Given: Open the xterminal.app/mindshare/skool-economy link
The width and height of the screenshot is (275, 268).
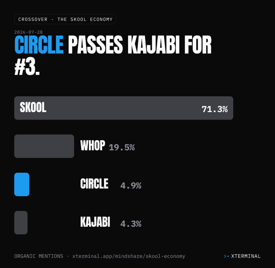Looking at the screenshot, I should [x=129, y=256].
